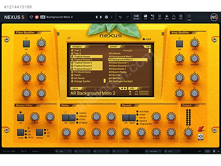The width and height of the screenshot is (221, 166).
Task: Toggle the Delay on button
Action: click(x=65, y=118)
